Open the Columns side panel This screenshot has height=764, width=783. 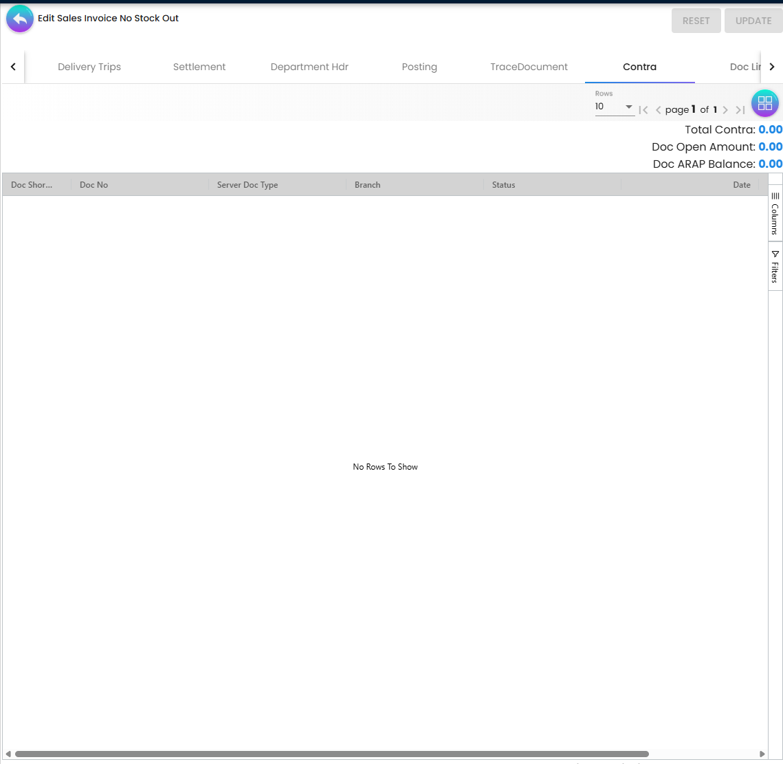click(x=775, y=214)
